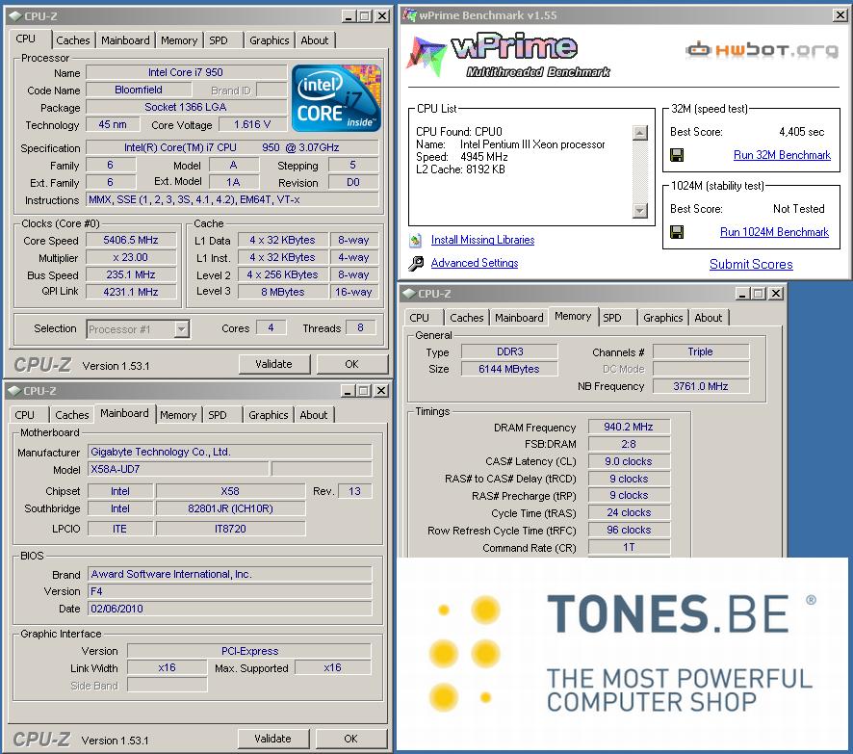Switch to Caches tab in Mainboard CPU-Z window
This screenshot has width=853, height=754.
coord(72,415)
